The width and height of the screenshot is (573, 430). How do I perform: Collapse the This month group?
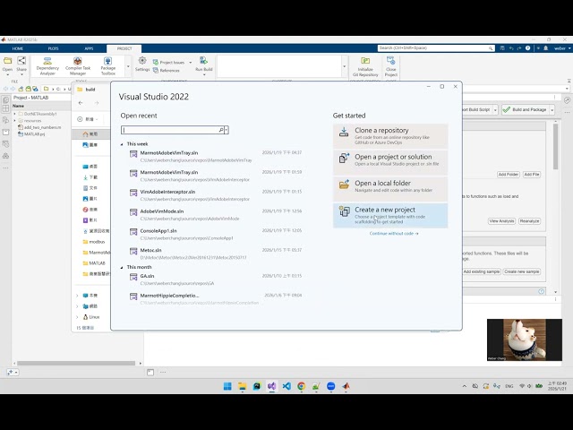[x=122, y=267]
